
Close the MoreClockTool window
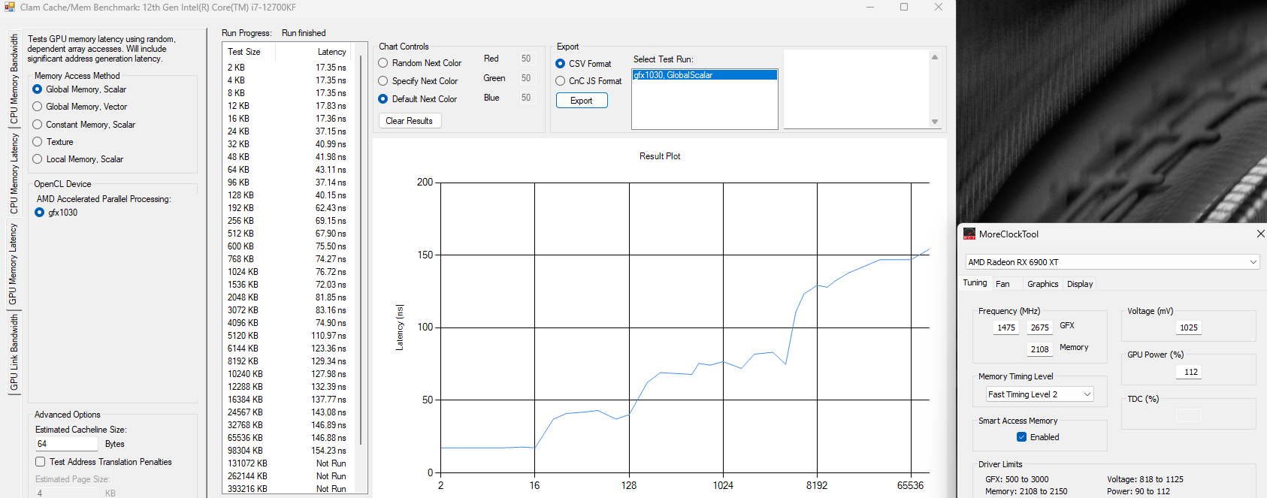point(1260,234)
